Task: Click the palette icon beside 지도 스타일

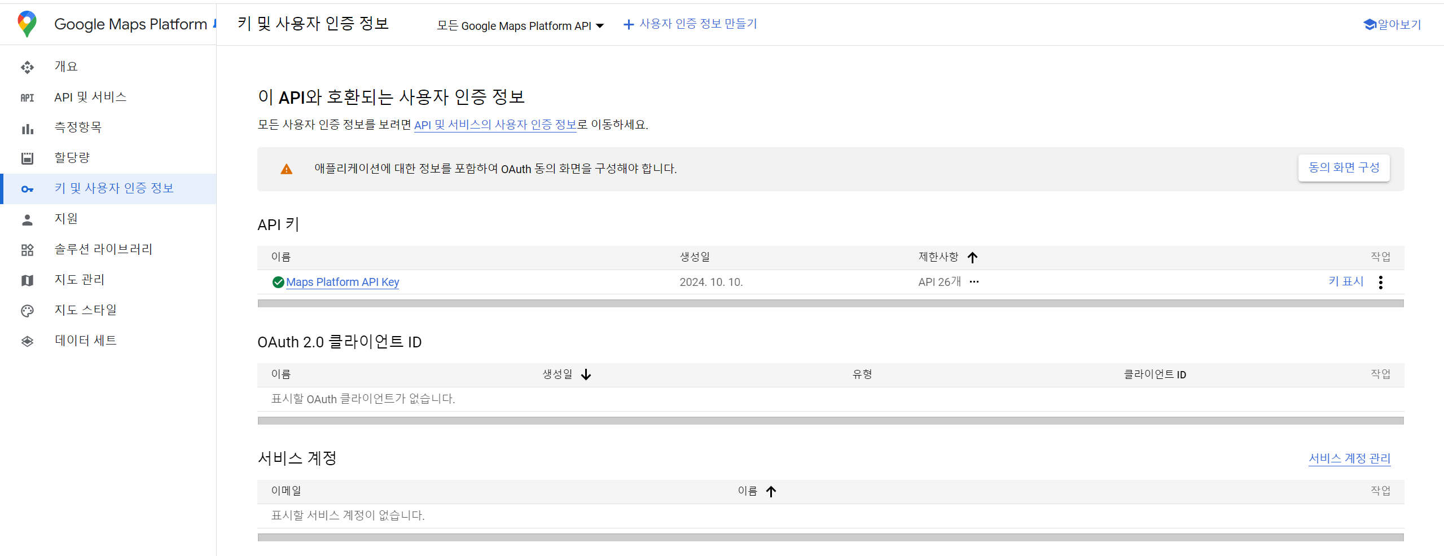Action: click(27, 311)
